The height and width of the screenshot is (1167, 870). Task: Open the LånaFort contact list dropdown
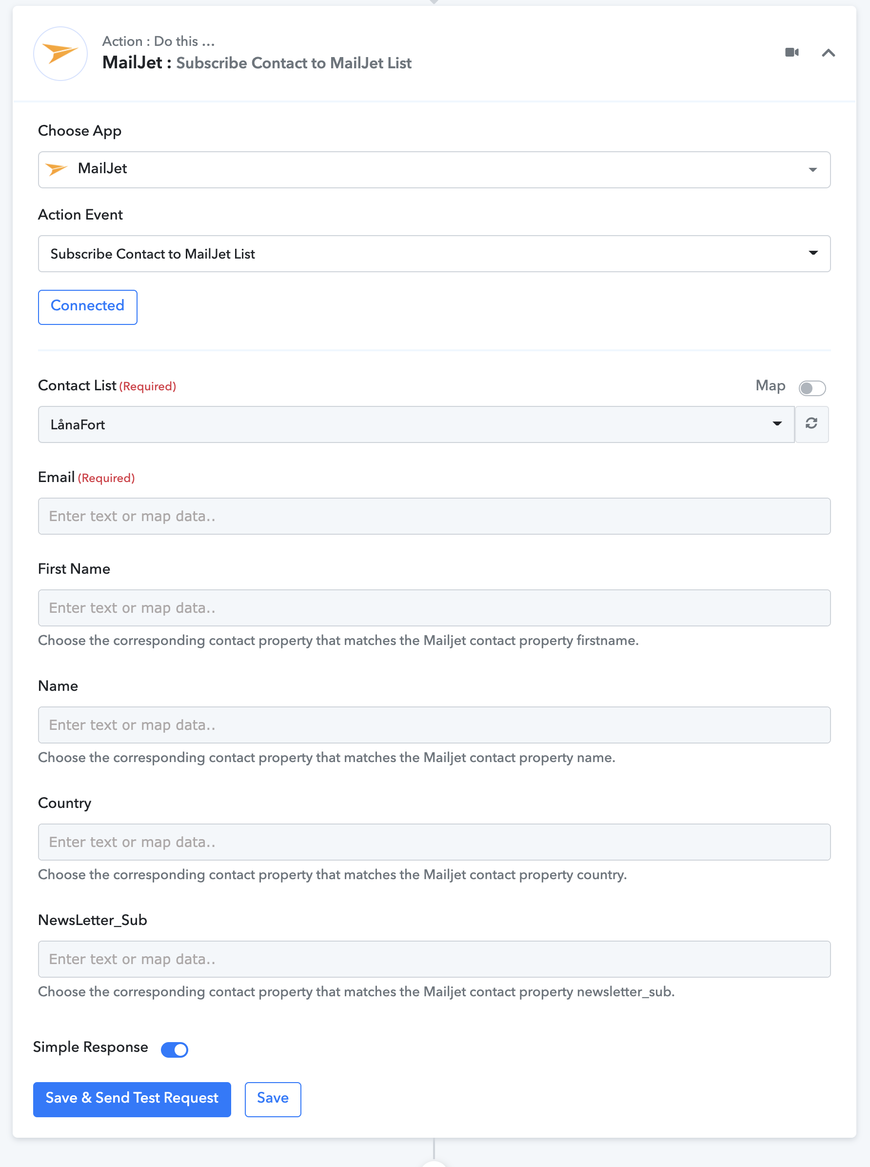point(416,424)
